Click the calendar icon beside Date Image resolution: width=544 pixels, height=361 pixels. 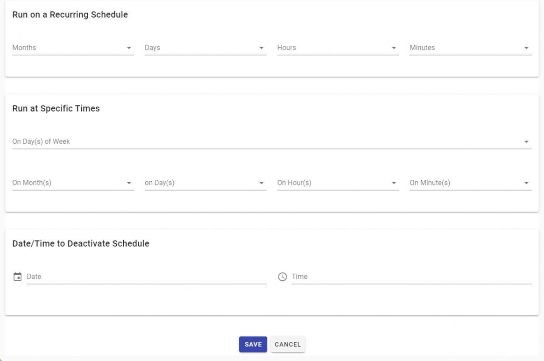tap(17, 276)
